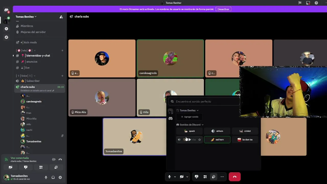Click Establece un estado para el canal
327x184 pixels.
coord(37,90)
